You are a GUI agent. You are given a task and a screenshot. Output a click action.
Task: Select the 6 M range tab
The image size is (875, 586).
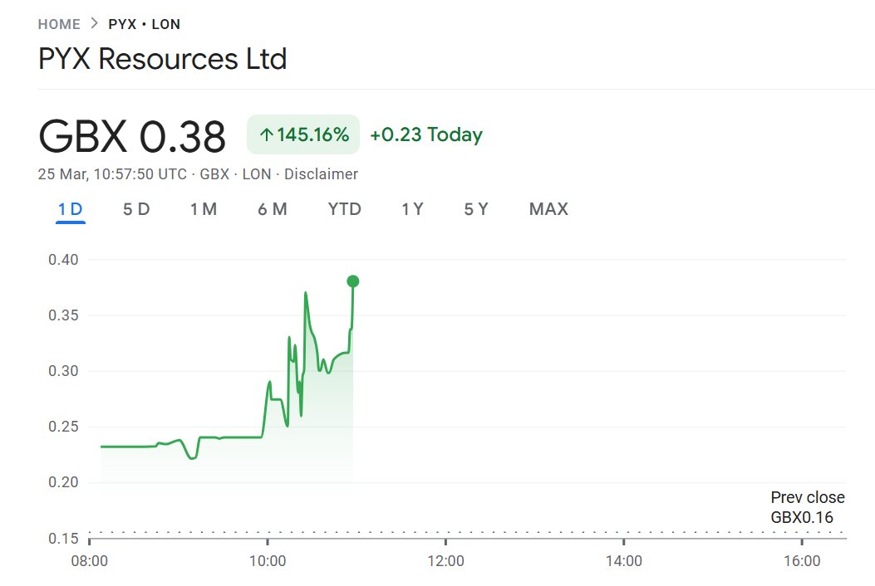273,209
